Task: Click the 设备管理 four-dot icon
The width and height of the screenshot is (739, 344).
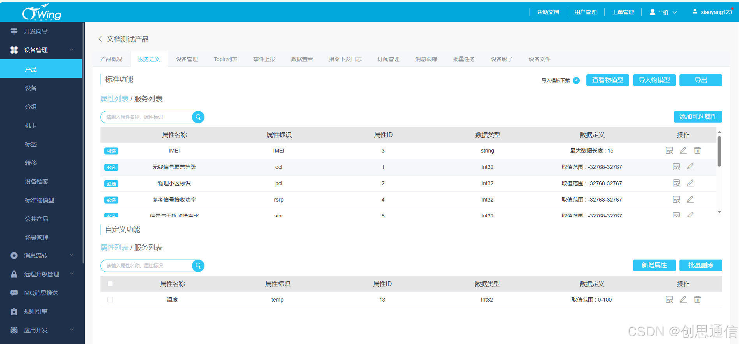Action: (14, 50)
